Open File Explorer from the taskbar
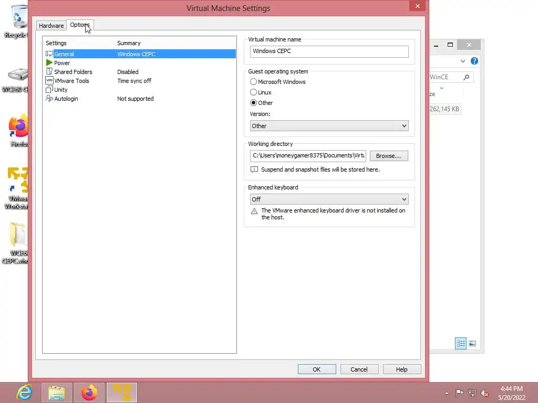538x403 pixels. pos(57,393)
